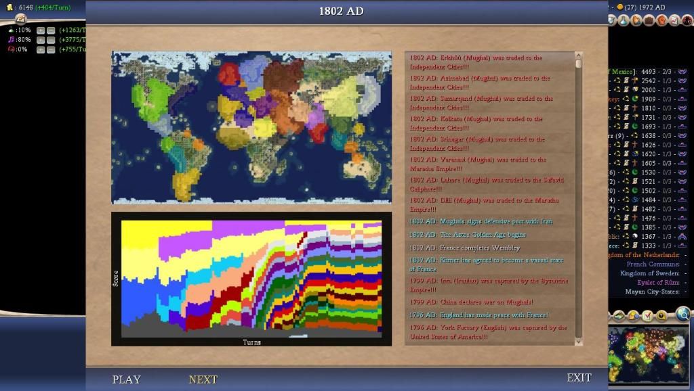Image resolution: width=694 pixels, height=391 pixels.
Task: Click the Mexico score row showing 4493
Action: pos(647,72)
